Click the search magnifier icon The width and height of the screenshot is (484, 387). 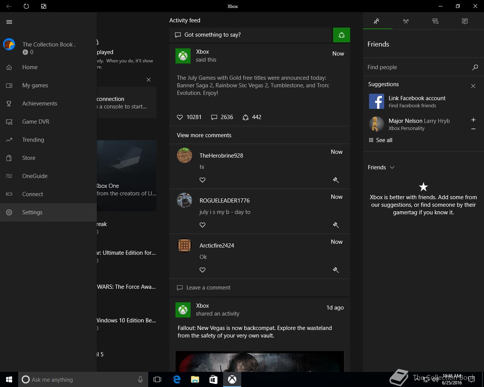[x=475, y=67]
